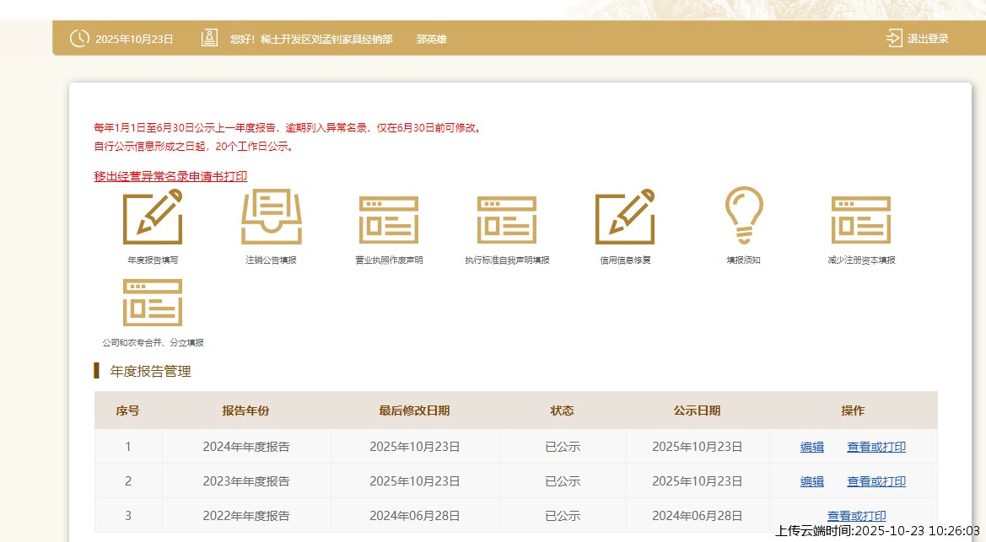Edit the 2024年年度报告 entry
This screenshot has width=986, height=542.
pyautogui.click(x=811, y=447)
